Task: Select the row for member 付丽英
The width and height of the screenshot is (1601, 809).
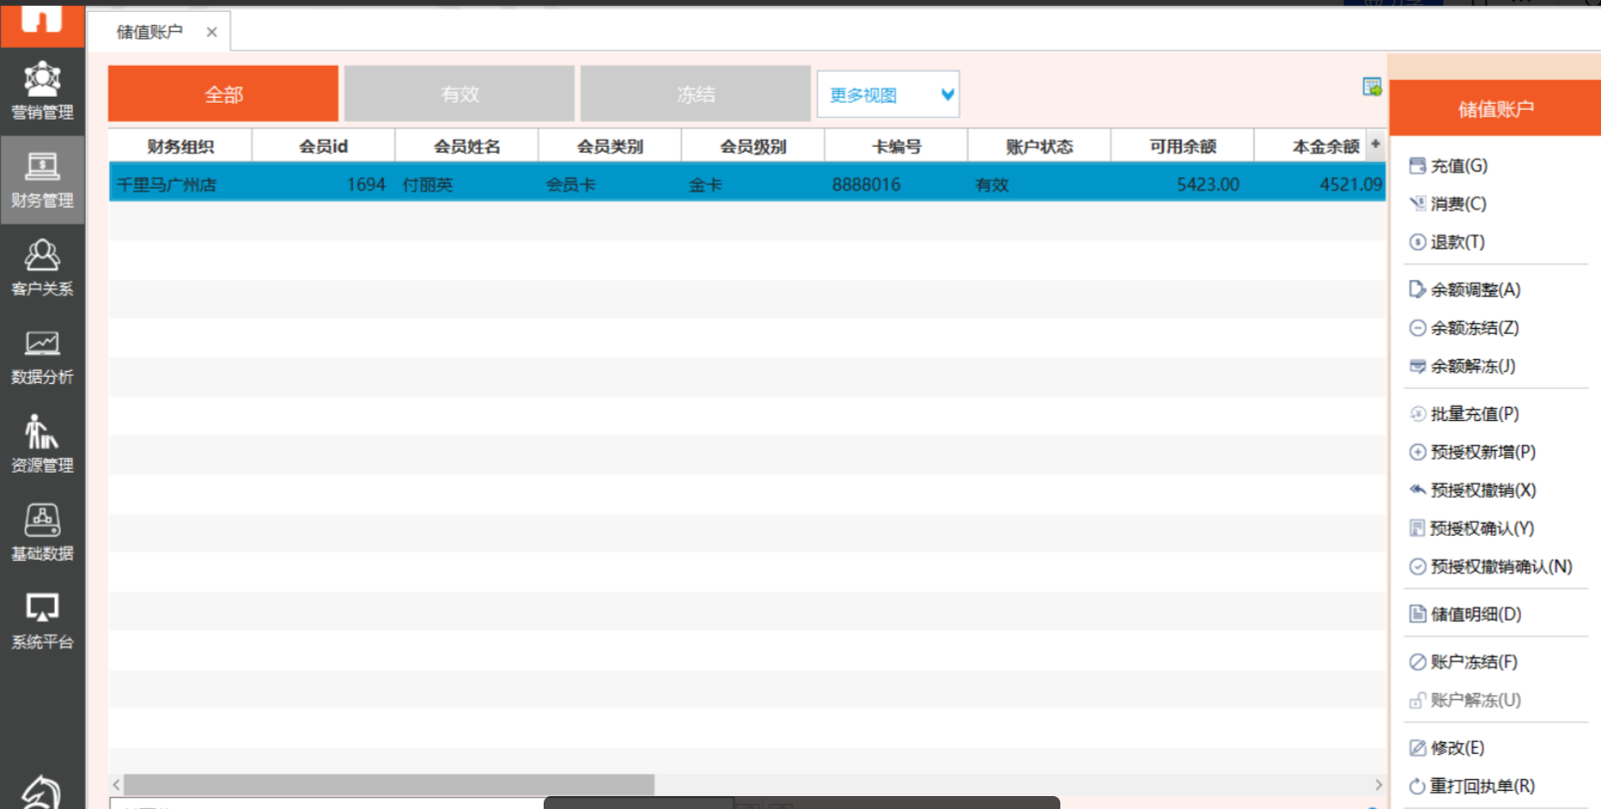Action: click(x=428, y=185)
